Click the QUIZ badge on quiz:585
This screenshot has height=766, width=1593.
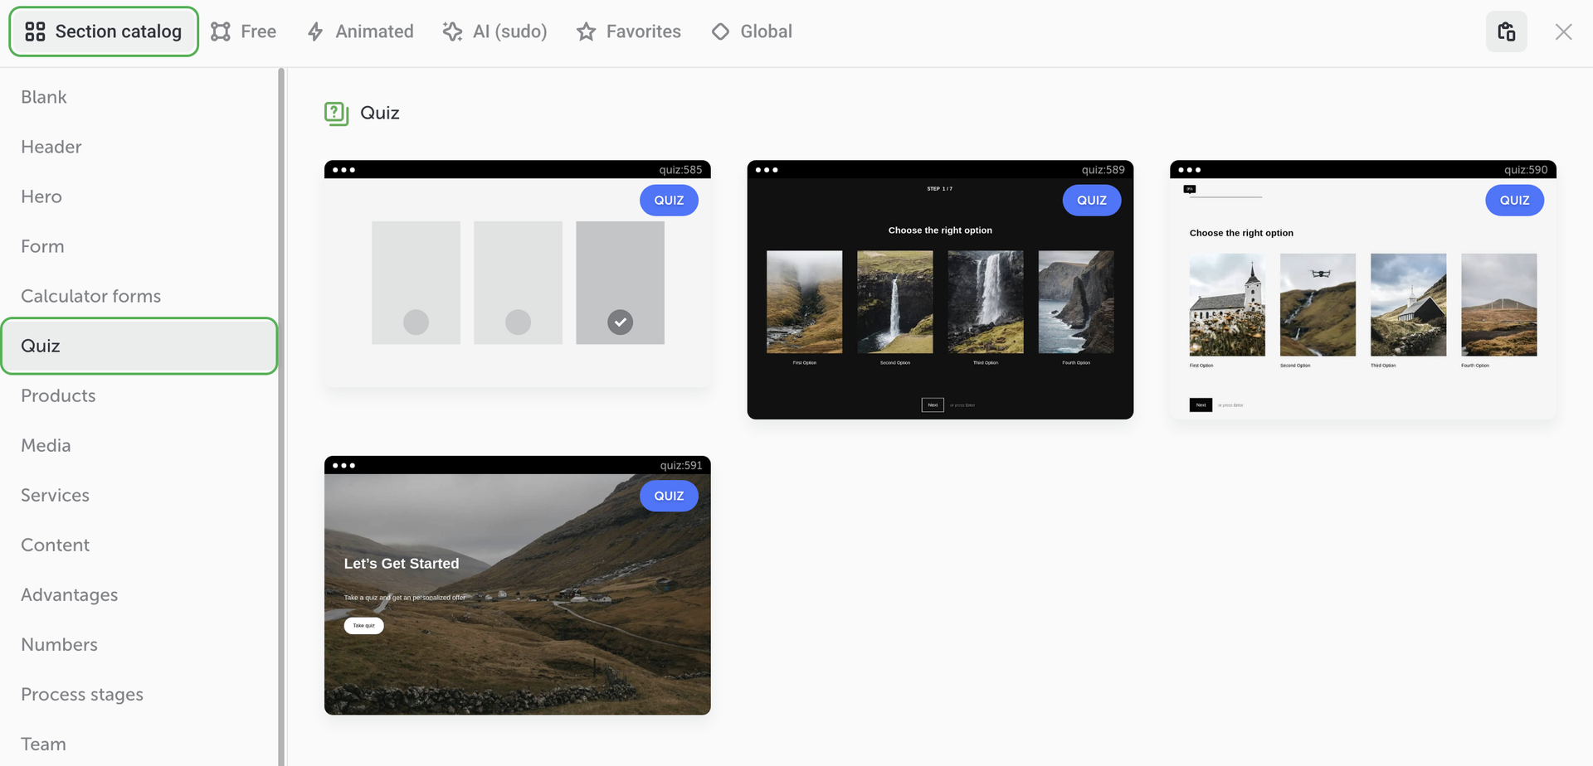point(669,200)
